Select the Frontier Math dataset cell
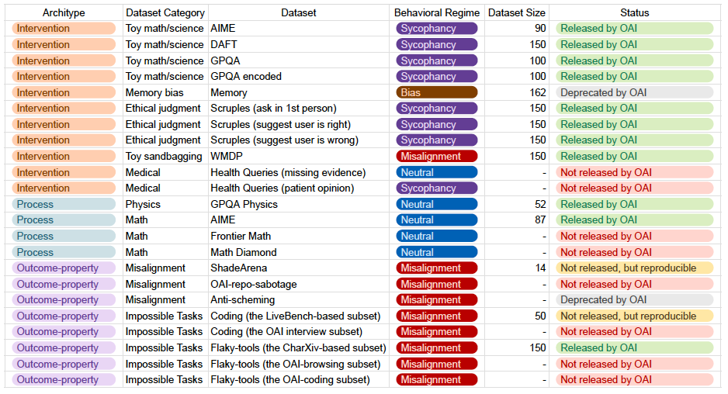Viewport: 728px width, 394px height. (299, 237)
